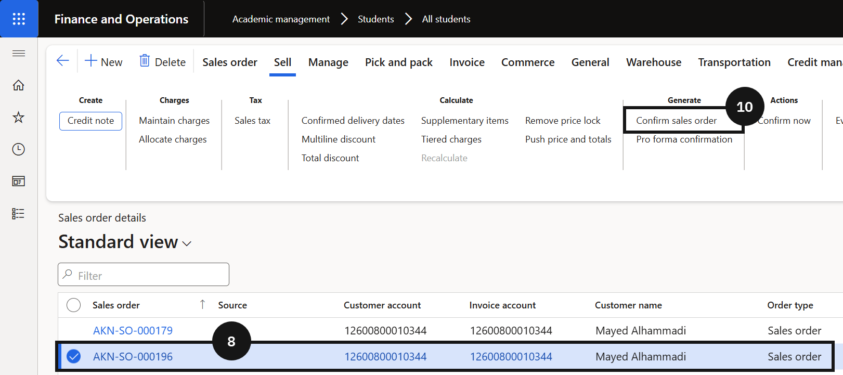
Task: Click the Customer name column header
Action: [628, 305]
